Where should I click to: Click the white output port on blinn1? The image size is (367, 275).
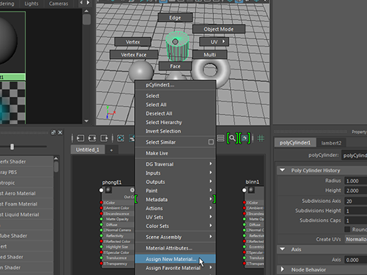(x=244, y=190)
